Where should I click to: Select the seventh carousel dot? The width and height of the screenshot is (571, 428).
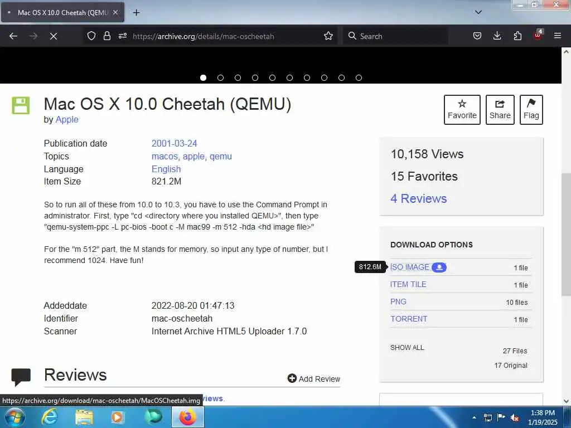point(307,77)
